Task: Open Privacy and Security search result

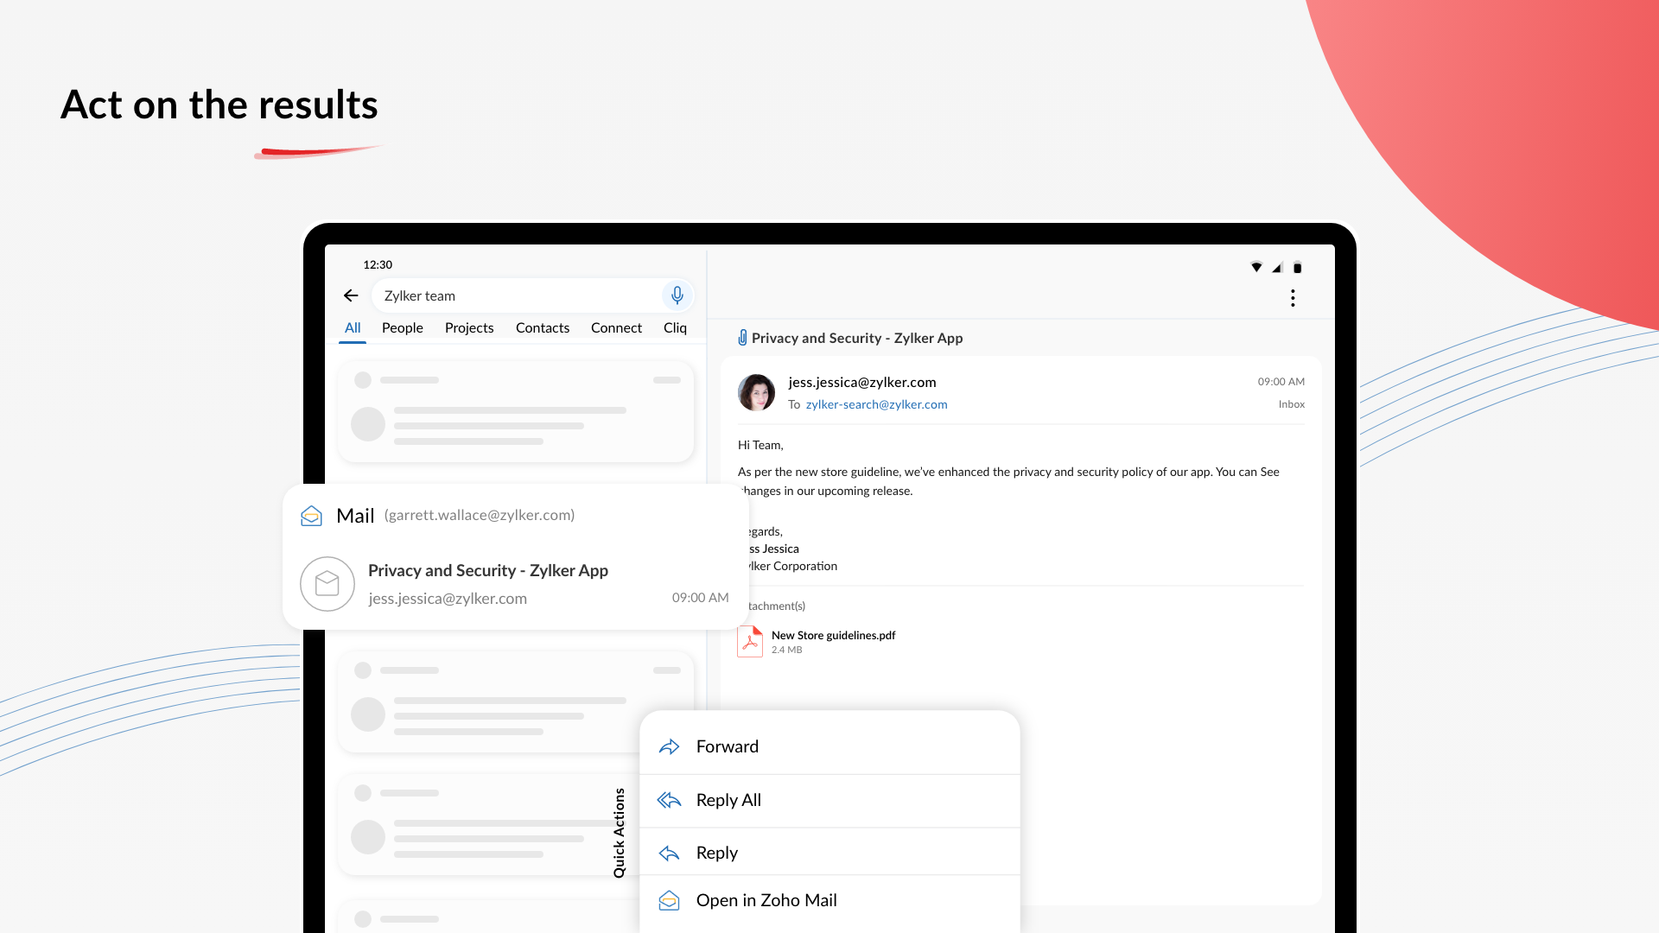Action: point(515,584)
